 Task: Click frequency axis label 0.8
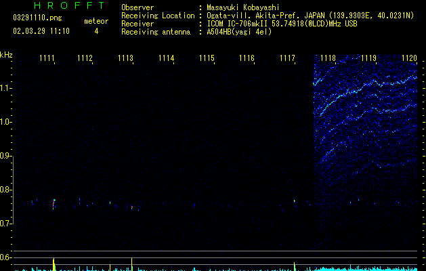pos(5,190)
